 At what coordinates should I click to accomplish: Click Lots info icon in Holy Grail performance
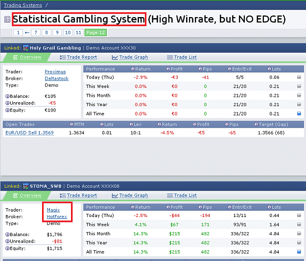269,69
